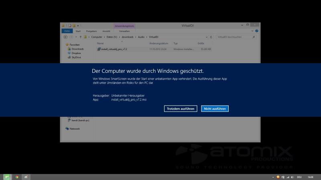Open the network signal tray icon
Screen dimensions: 321x180
tap(288, 177)
